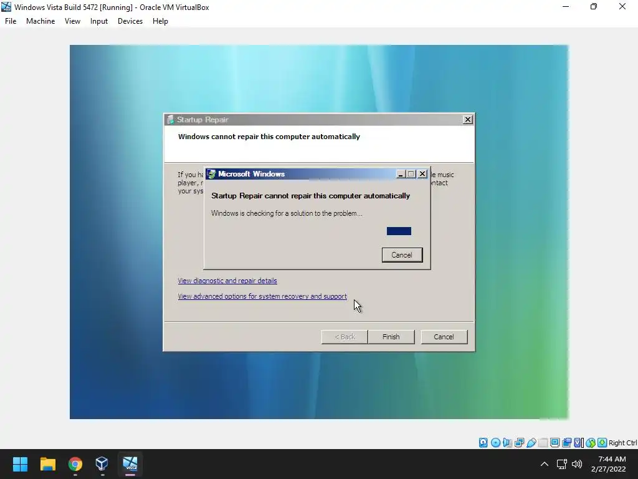Open the View menu
The image size is (638, 479).
click(x=72, y=21)
